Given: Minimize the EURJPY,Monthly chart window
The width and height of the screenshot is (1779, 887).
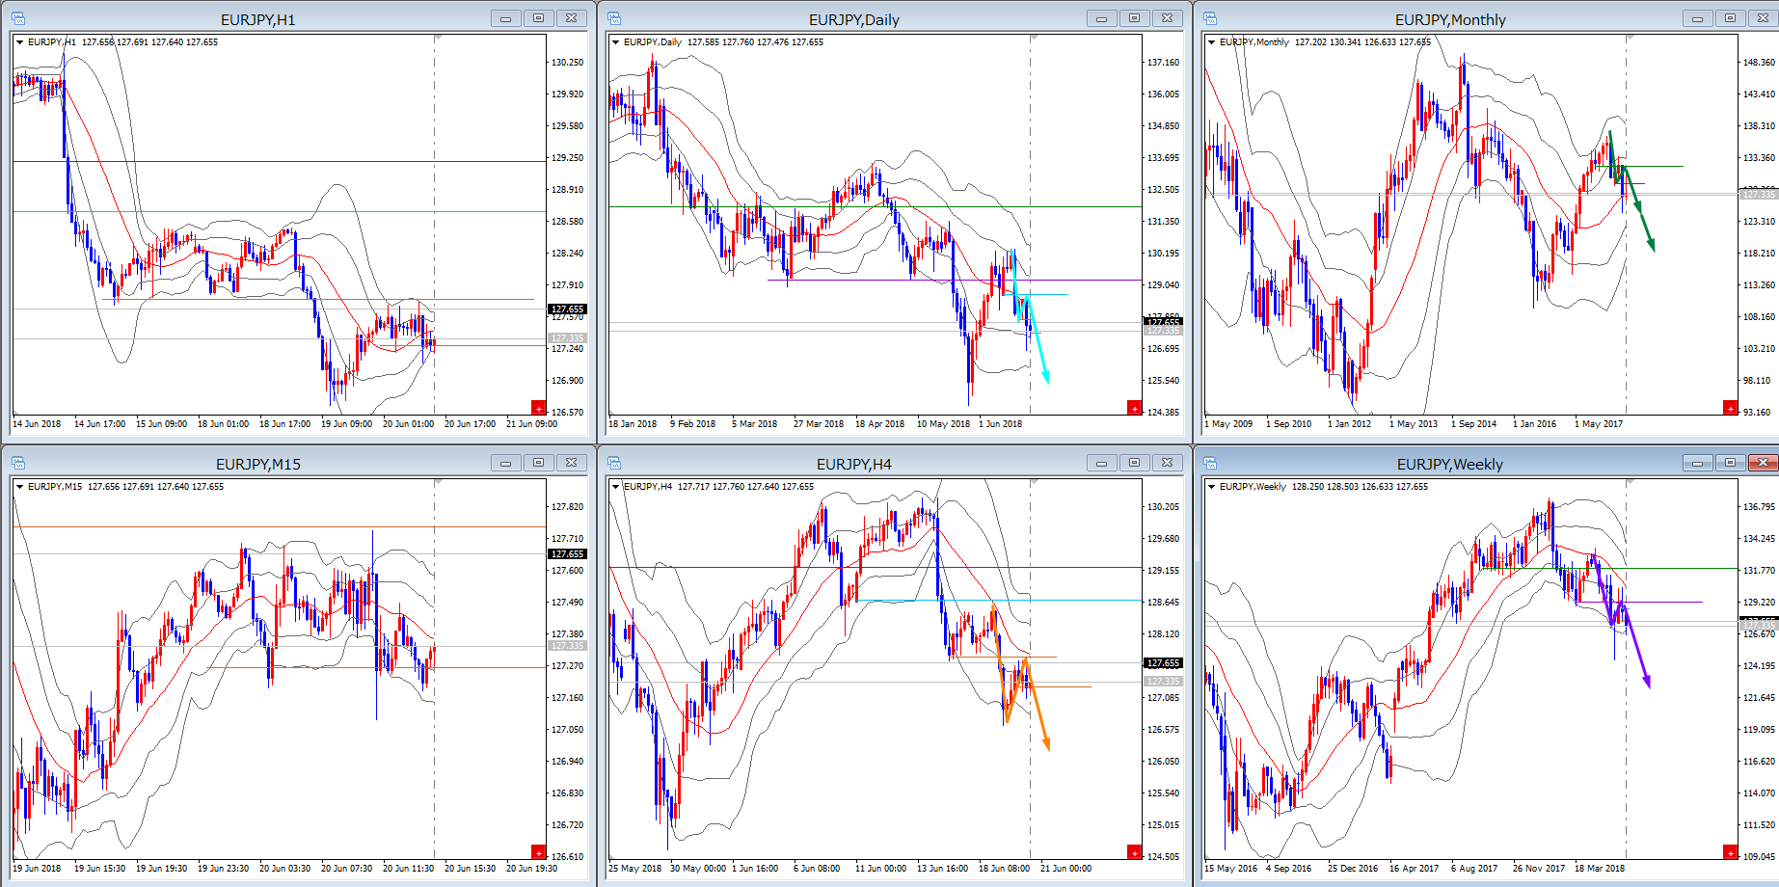Looking at the screenshot, I should (x=1697, y=18).
